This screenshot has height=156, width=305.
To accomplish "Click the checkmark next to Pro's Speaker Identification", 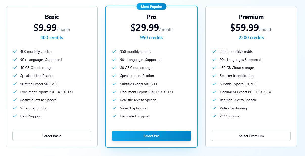I will 114,76.
